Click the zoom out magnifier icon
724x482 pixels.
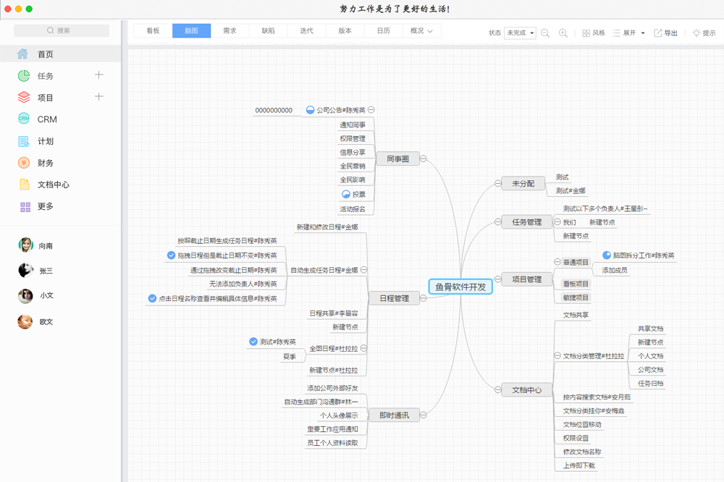tap(545, 33)
